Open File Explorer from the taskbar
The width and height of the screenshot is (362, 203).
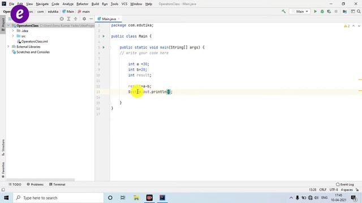tap(136, 198)
